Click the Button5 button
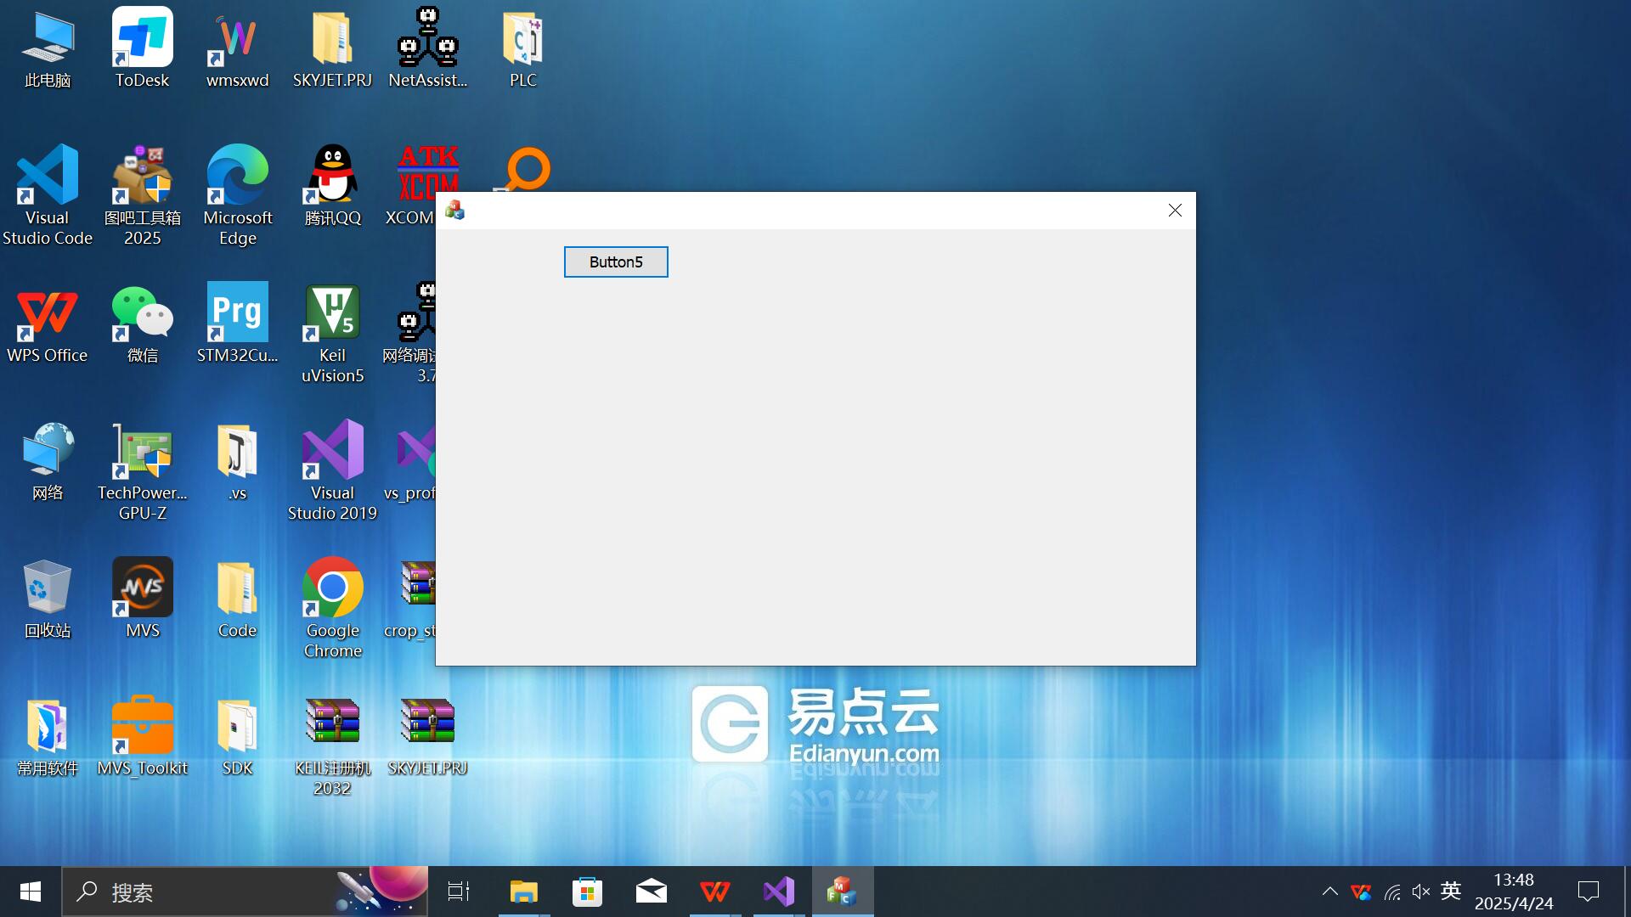The width and height of the screenshot is (1631, 917). pos(616,262)
